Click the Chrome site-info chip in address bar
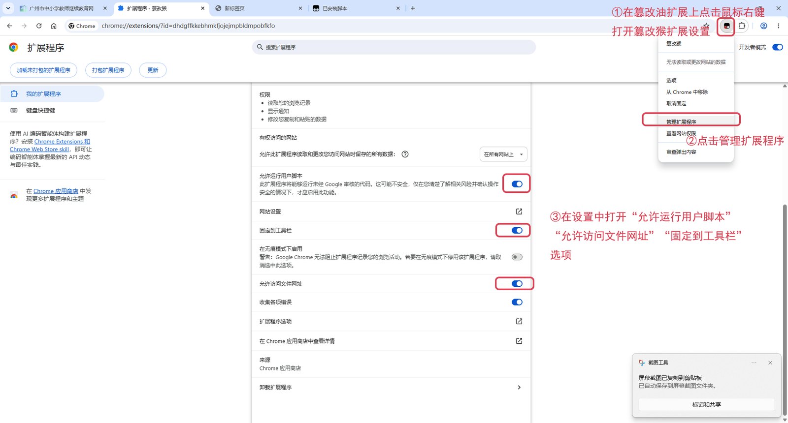This screenshot has height=423, width=788. point(82,26)
